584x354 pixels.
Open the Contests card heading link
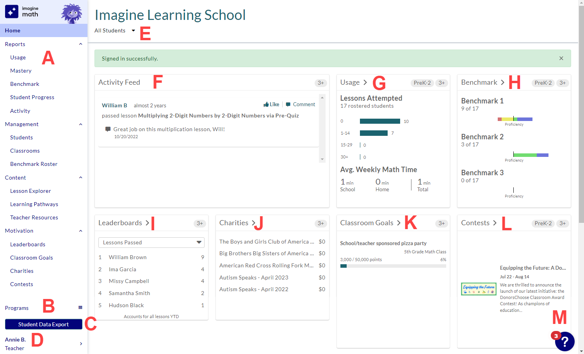[479, 223]
